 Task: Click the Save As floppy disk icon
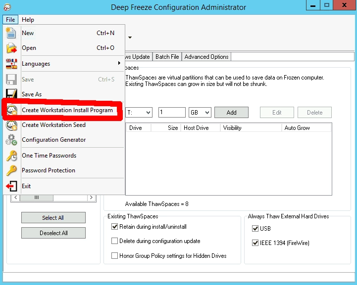(x=11, y=94)
